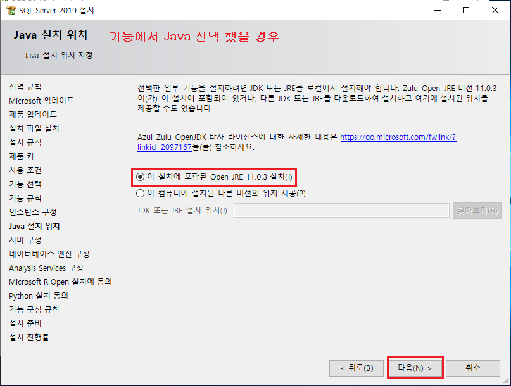511x386 pixels.
Task: Select '기능 규칙' step
Action: [x=25, y=198]
